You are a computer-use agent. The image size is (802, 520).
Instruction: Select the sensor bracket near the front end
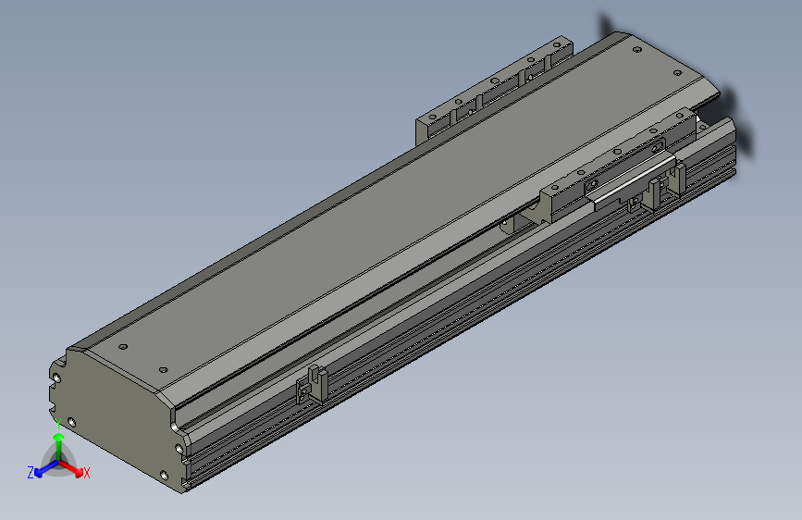312,385
